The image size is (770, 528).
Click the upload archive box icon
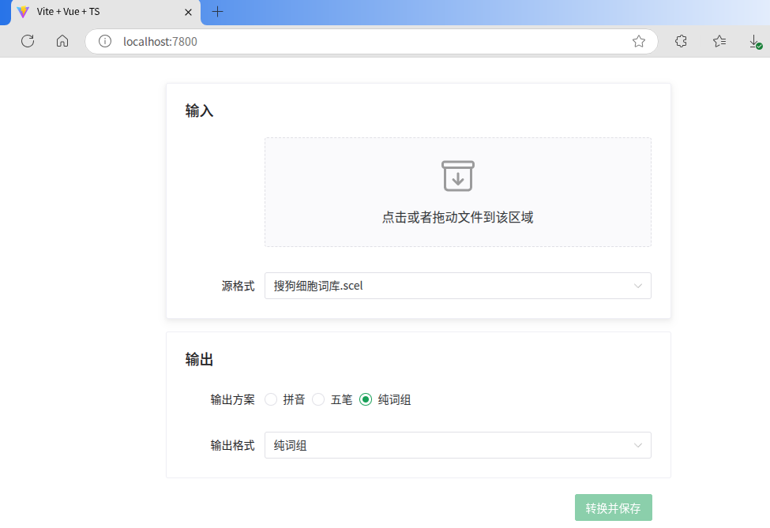(458, 176)
